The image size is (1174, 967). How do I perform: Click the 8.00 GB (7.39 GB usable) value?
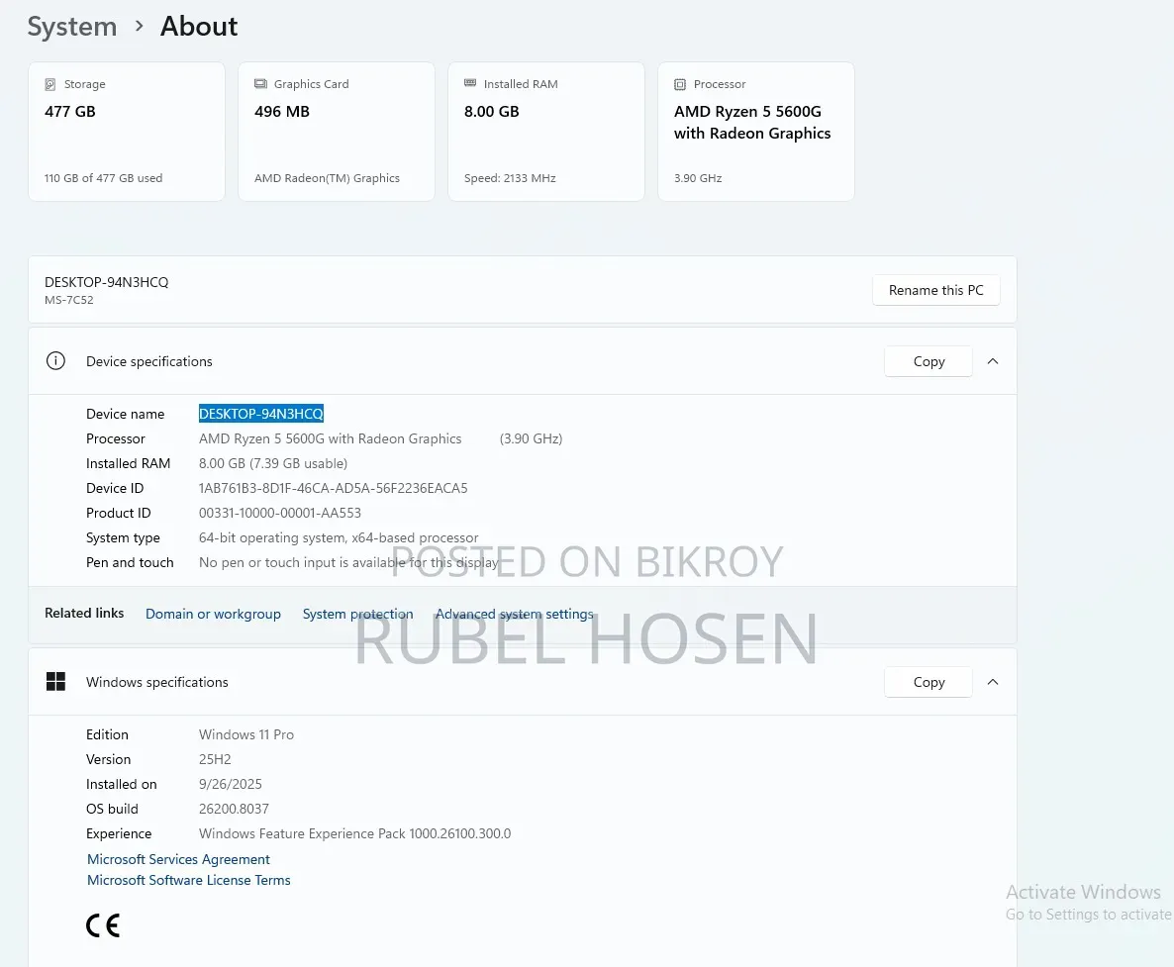273,463
